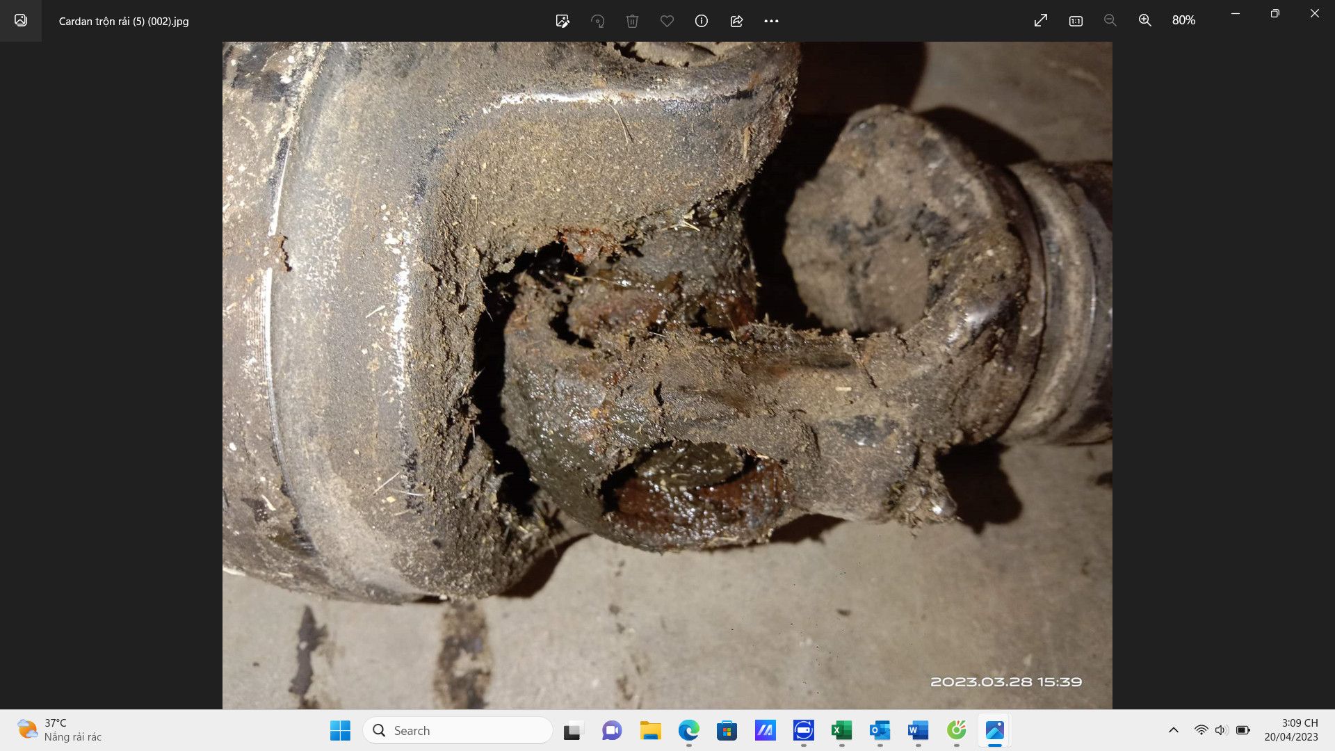Open the Zoom app in the taskbar
The image size is (1335, 751).
804,730
